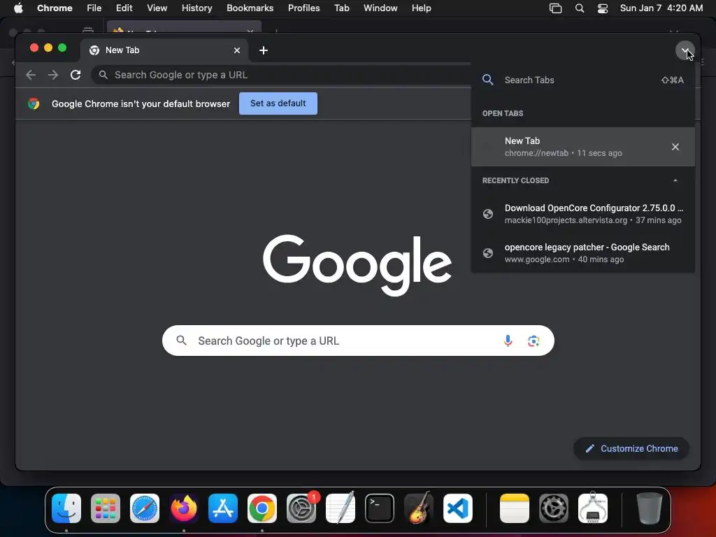Viewport: 716px width, 537px height.
Task: Click the forward navigation arrow
Action: (53, 75)
